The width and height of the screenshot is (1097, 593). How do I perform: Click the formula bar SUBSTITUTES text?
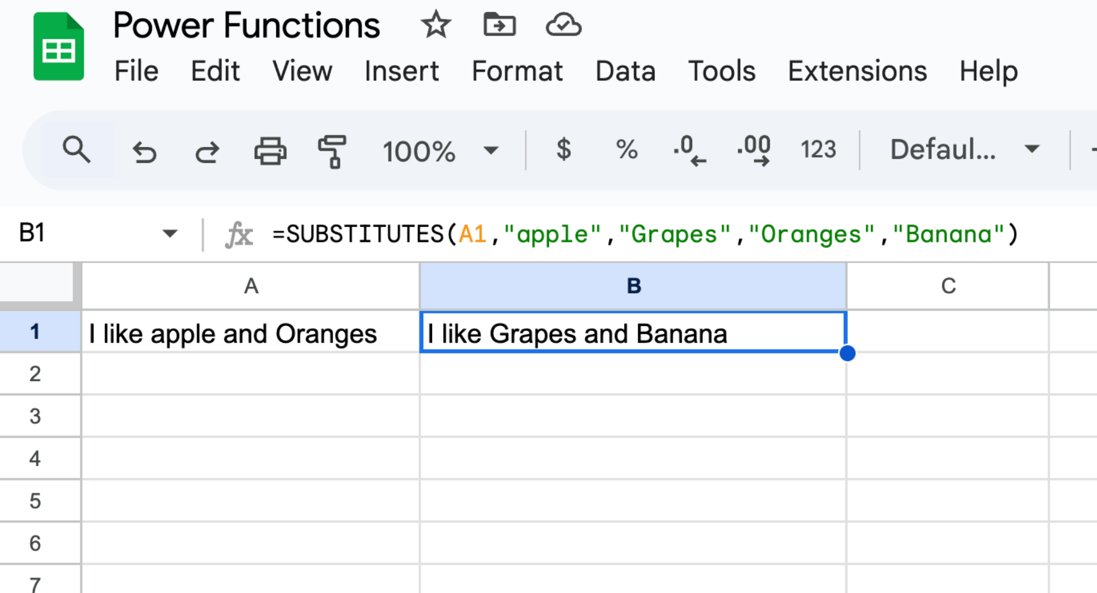[x=365, y=235]
